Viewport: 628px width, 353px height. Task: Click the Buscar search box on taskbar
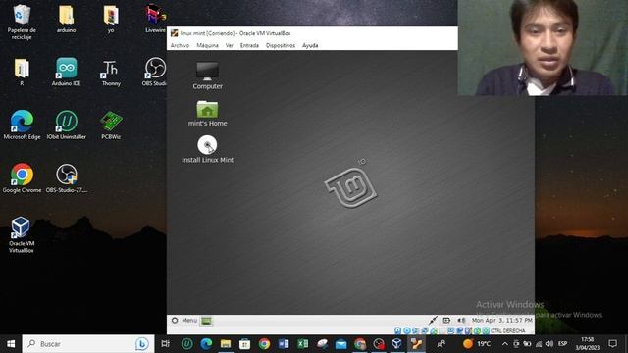(x=88, y=344)
